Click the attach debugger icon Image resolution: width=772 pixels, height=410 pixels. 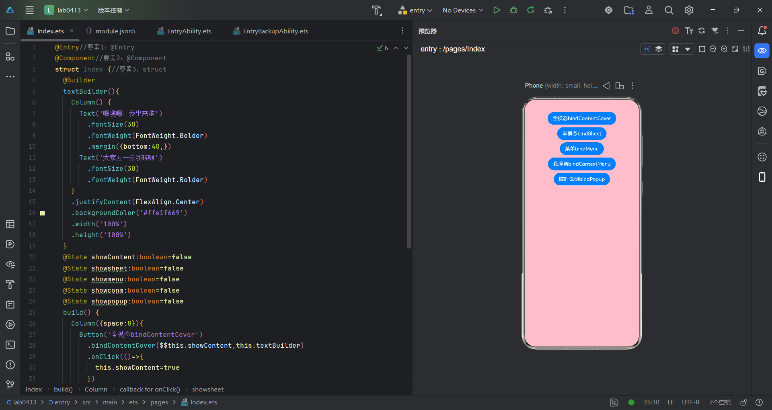point(548,10)
